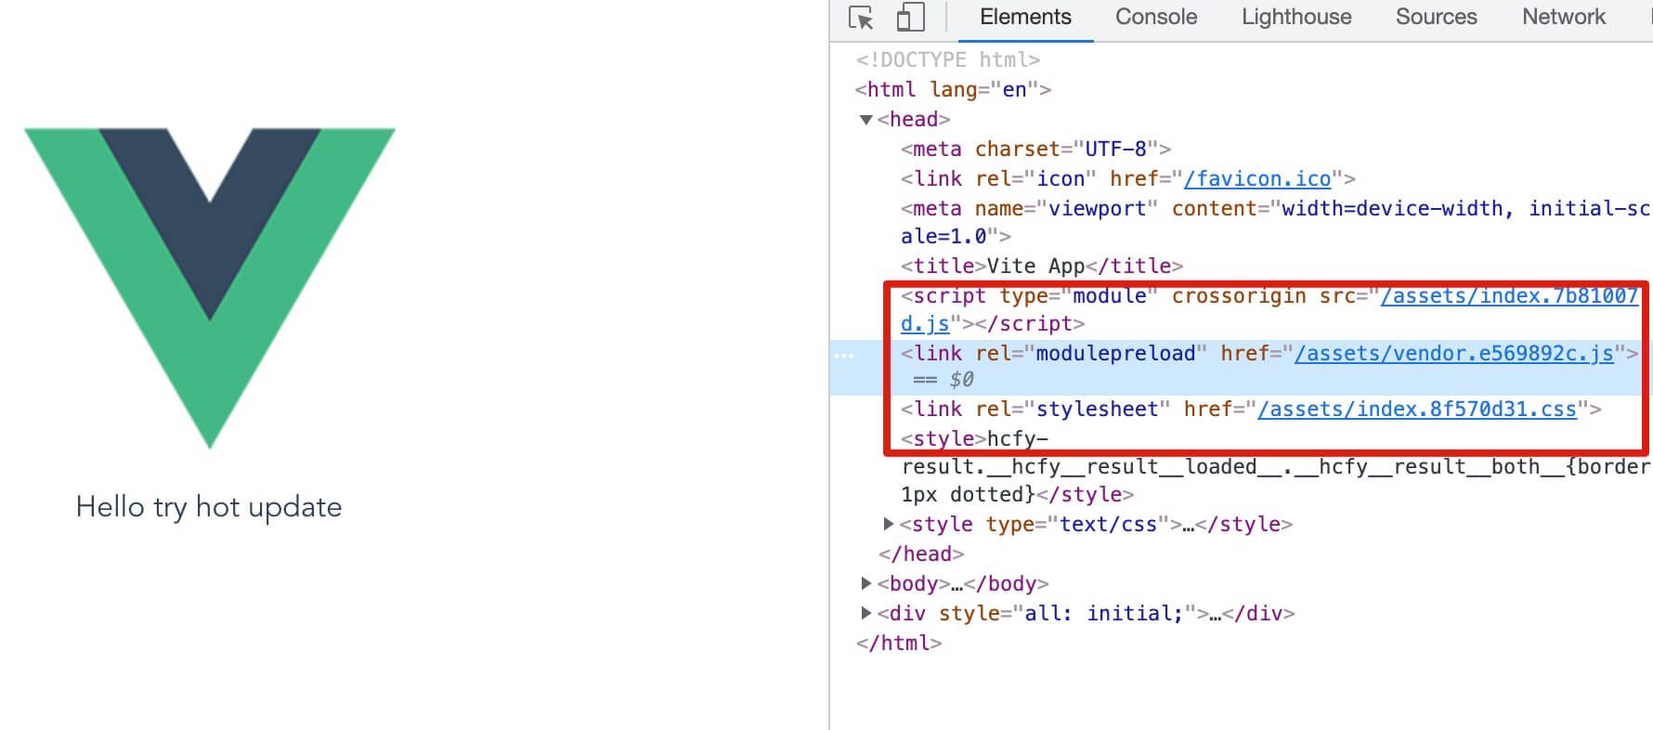The height and width of the screenshot is (730, 1653).
Task: Select the link rel stylesheet node
Action: click(1251, 410)
